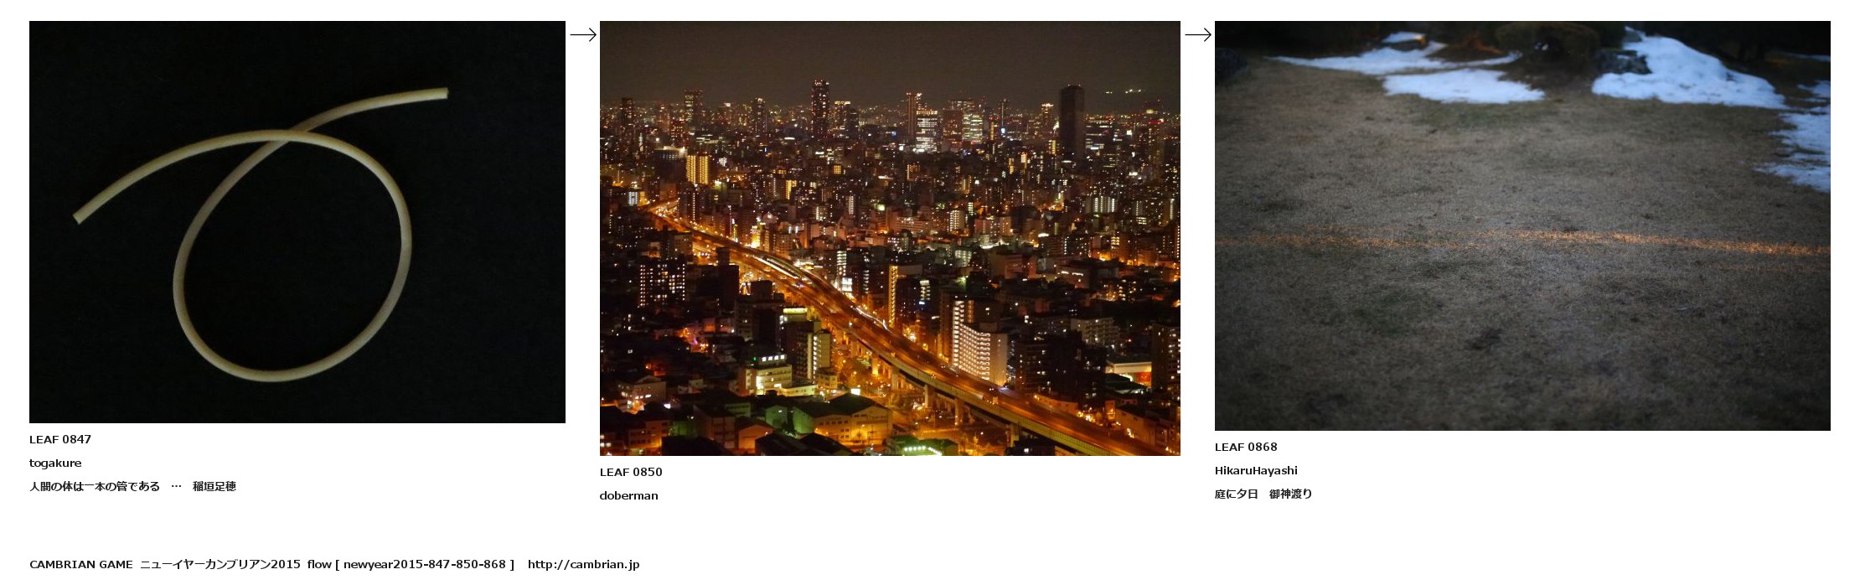Open the http://cambrian.jp link
1860x585 pixels.
click(x=583, y=564)
